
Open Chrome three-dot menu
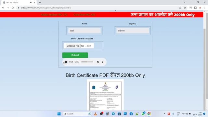click(x=205, y=8)
